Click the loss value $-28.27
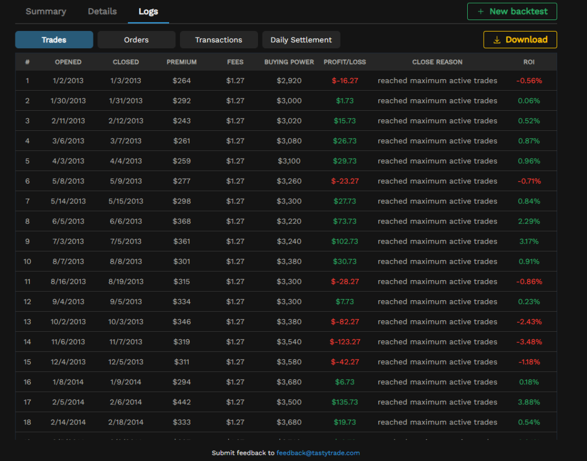 click(x=345, y=281)
